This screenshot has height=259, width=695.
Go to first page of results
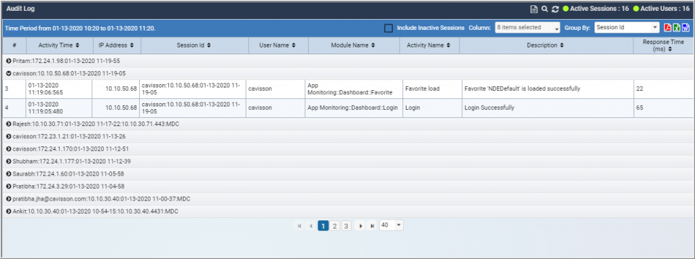point(299,226)
